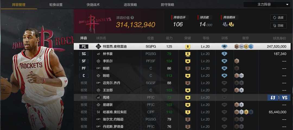Click the dropdown arrow next to 主力阵容

click(x=287, y=5)
